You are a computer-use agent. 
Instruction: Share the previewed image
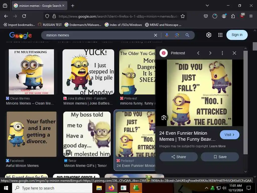178,157
